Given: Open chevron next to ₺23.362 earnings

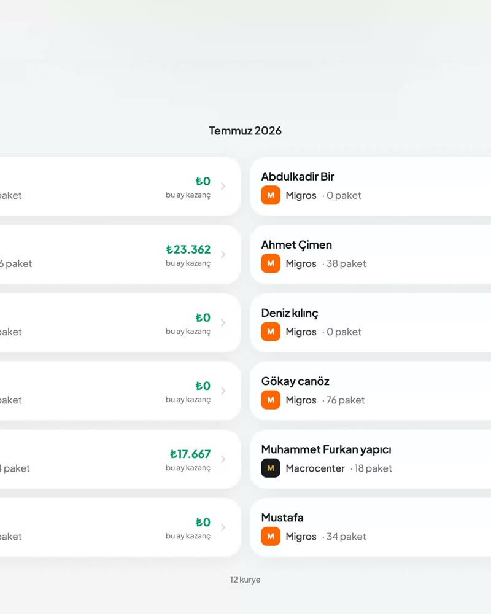Looking at the screenshot, I should (223, 255).
